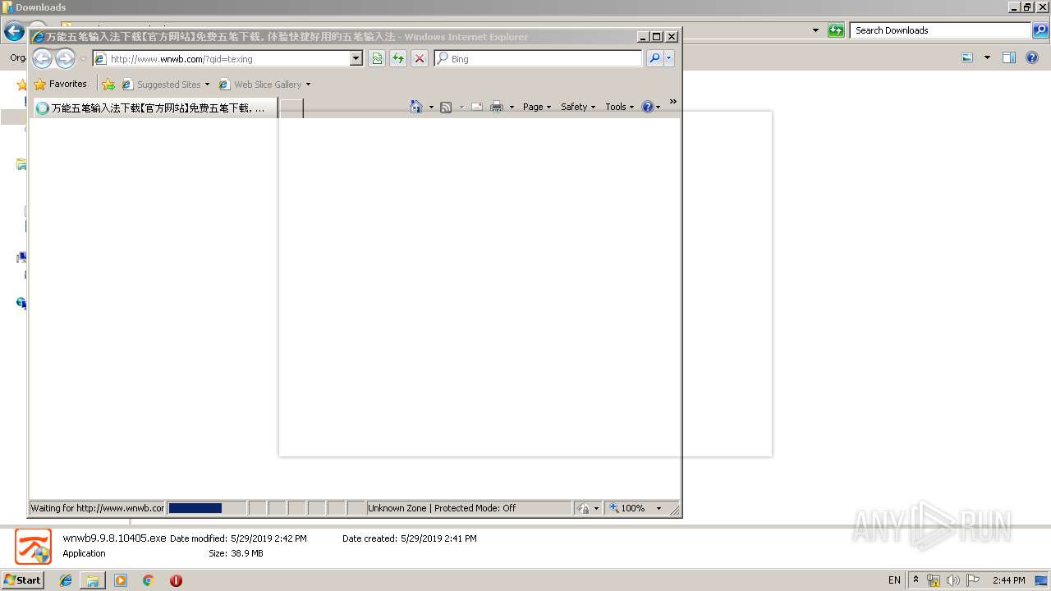Launch media player from taskbar

pyautogui.click(x=121, y=580)
